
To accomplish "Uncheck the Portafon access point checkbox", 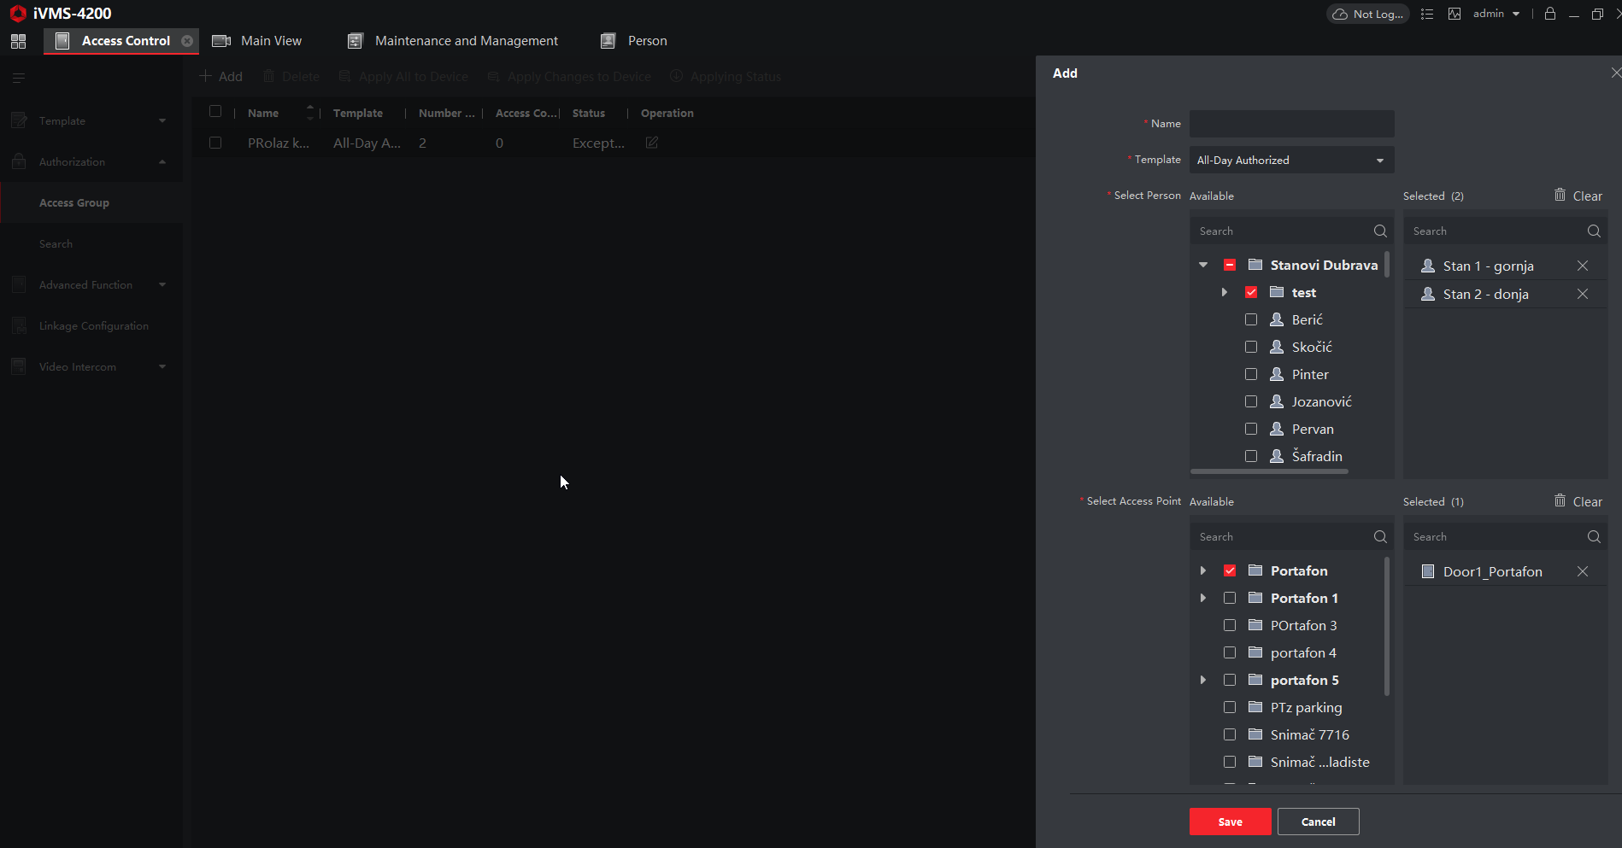I will (1230, 571).
